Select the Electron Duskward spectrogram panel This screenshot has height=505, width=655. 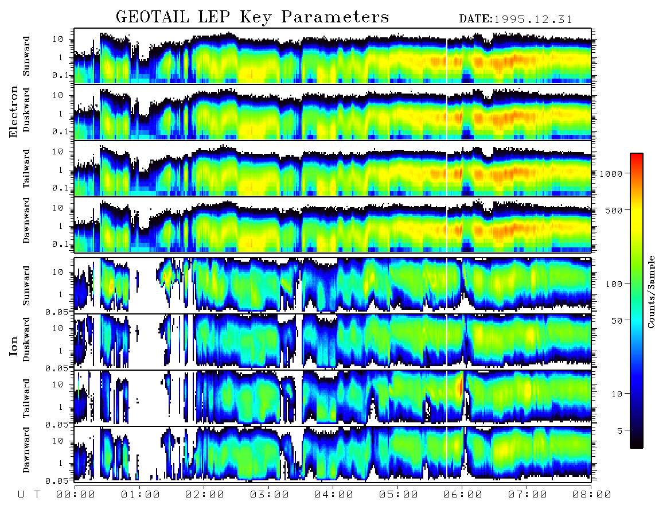pyautogui.click(x=333, y=112)
